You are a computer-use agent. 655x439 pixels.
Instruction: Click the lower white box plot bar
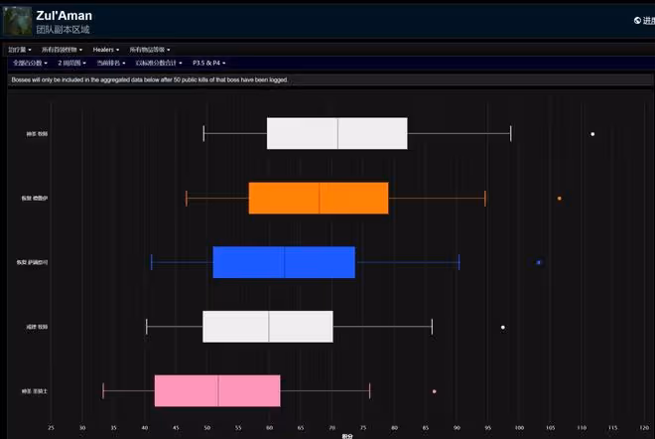click(x=268, y=327)
